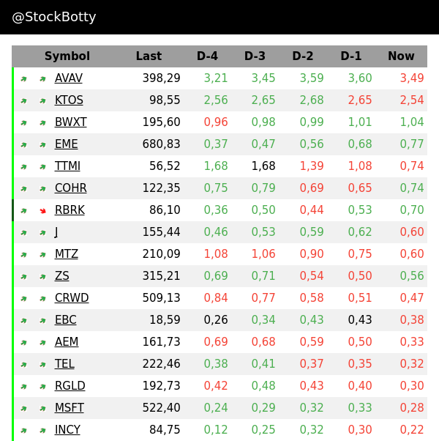Click the Symbol column header
The height and width of the screenshot is (441, 439).
coord(67,56)
